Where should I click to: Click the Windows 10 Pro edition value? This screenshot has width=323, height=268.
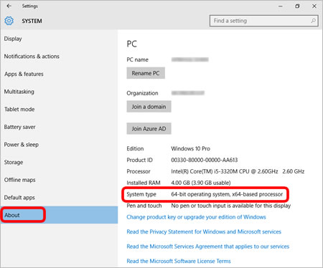point(190,148)
